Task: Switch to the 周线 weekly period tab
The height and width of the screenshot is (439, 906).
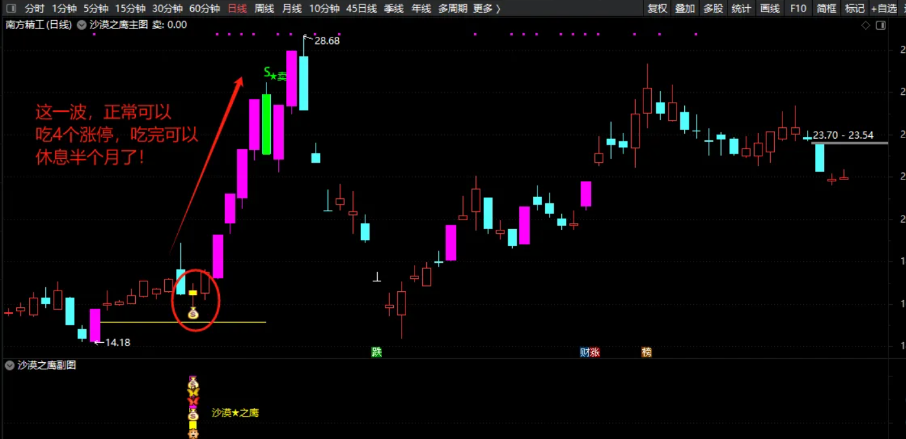Action: click(x=264, y=8)
